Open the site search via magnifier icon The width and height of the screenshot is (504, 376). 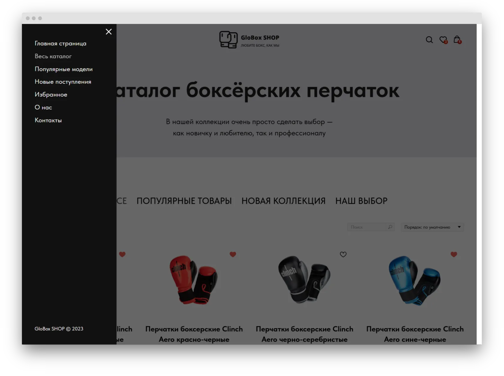point(429,39)
